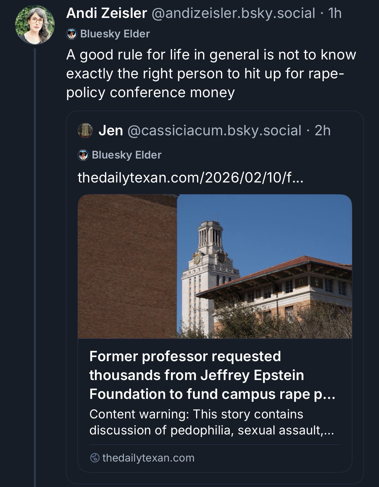Click the @cassiciacum.bsky.social handle

point(214,130)
